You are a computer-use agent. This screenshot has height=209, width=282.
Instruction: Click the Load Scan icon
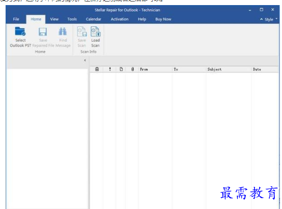(x=96, y=31)
